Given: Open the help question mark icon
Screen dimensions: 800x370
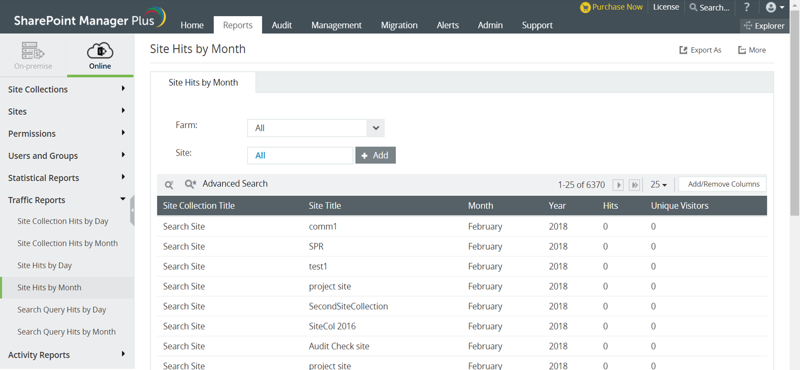Looking at the screenshot, I should click(747, 7).
